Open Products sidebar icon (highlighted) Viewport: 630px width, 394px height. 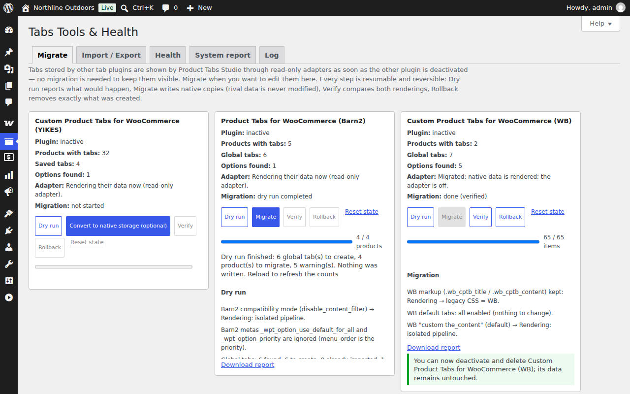tap(9, 141)
